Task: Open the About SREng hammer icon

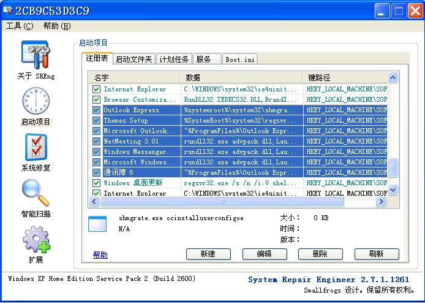Action: pyautogui.click(x=36, y=55)
